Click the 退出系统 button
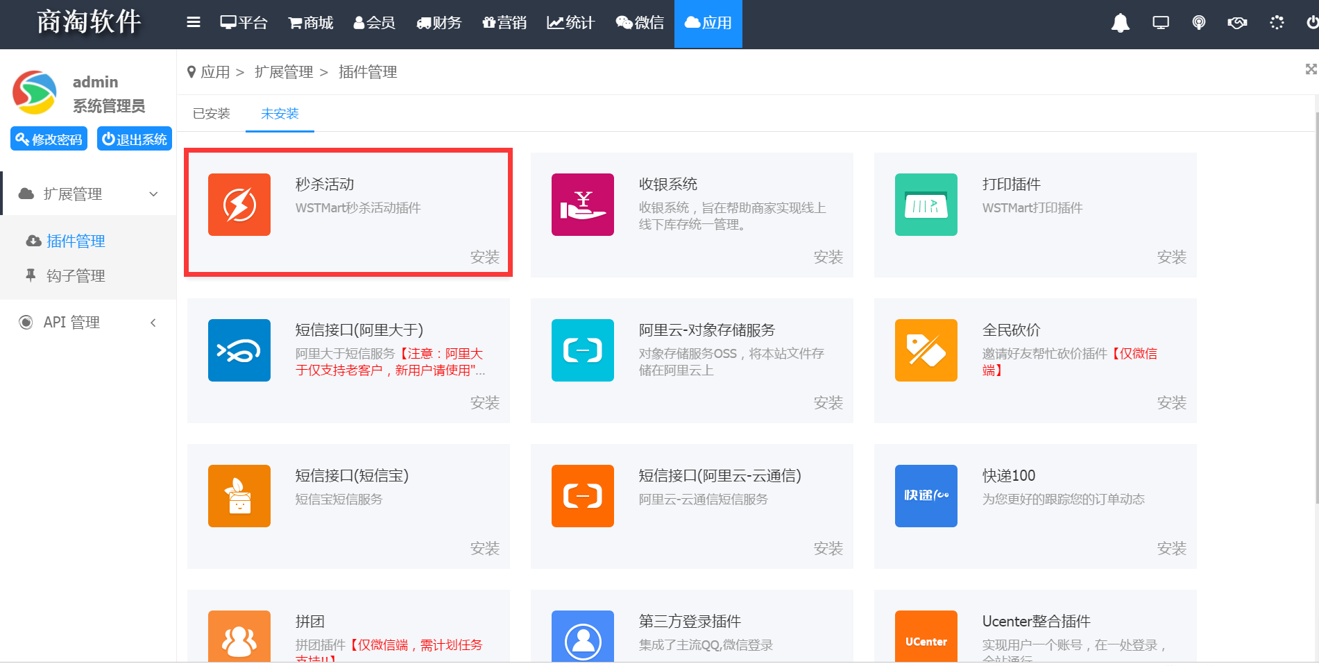The height and width of the screenshot is (666, 1319). coord(135,139)
